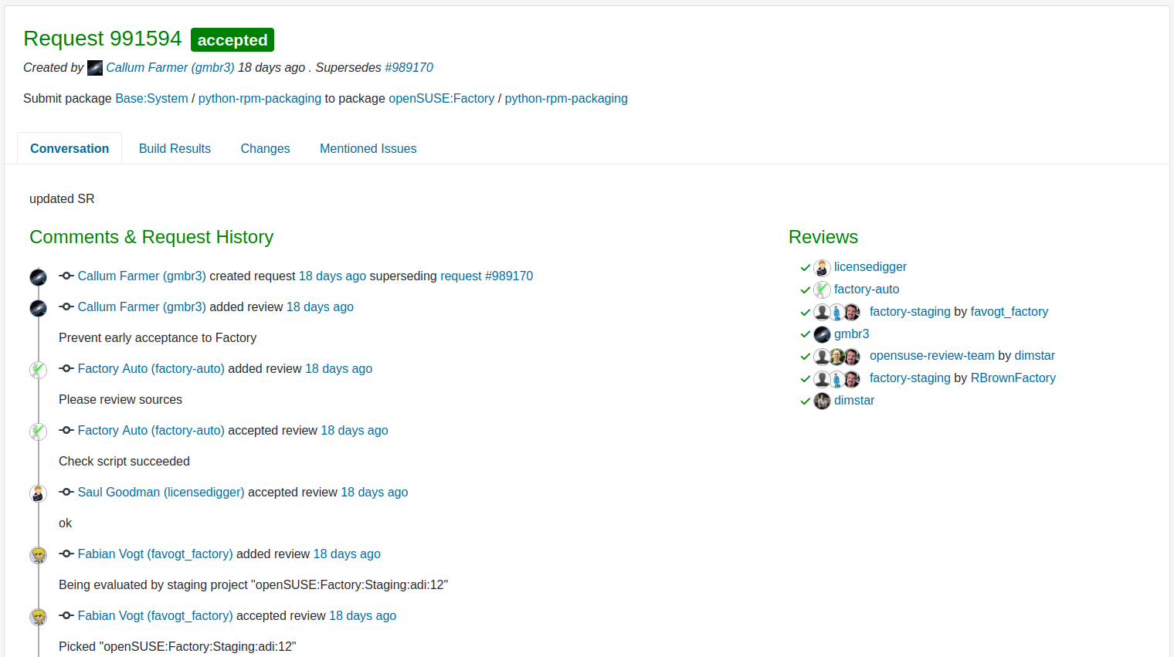Click Saul Goodman's avatar in the history timeline
This screenshot has width=1174, height=657.
[38, 493]
